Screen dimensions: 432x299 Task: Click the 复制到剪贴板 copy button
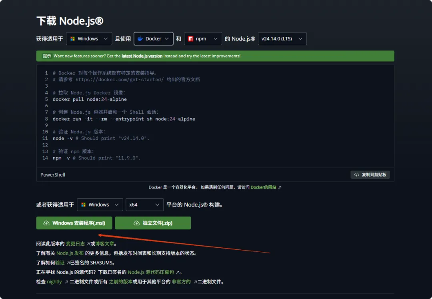pyautogui.click(x=370, y=175)
